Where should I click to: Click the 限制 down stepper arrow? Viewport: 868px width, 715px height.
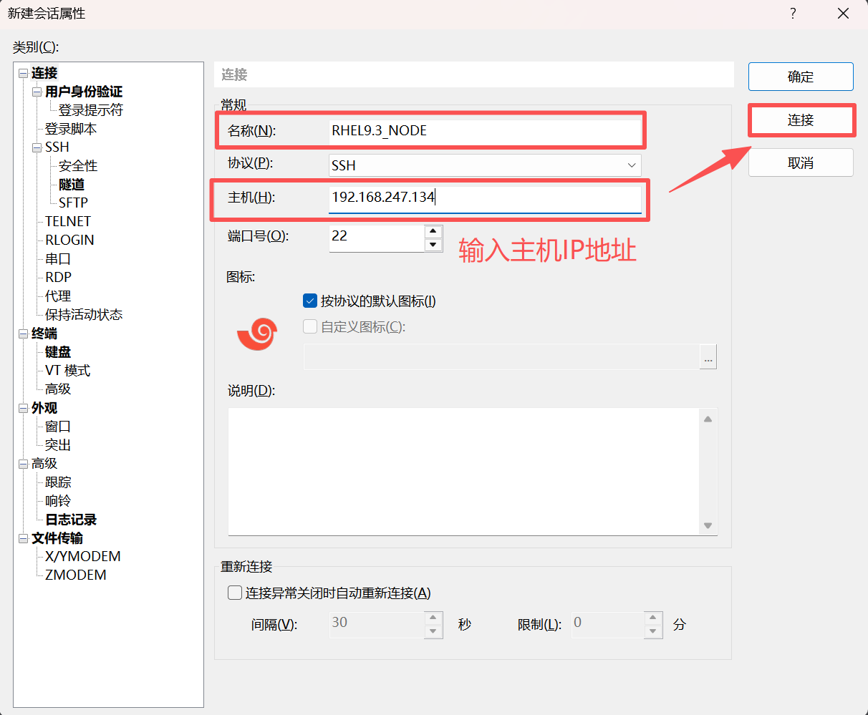pos(653,631)
